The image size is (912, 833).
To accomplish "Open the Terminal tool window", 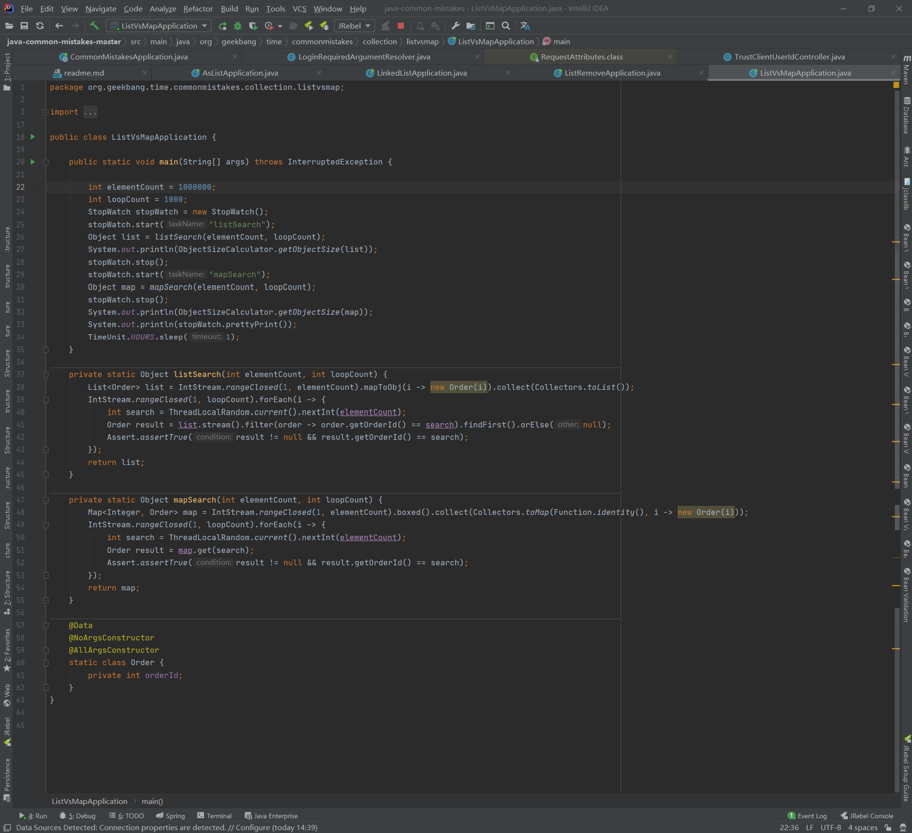I will click(214, 816).
